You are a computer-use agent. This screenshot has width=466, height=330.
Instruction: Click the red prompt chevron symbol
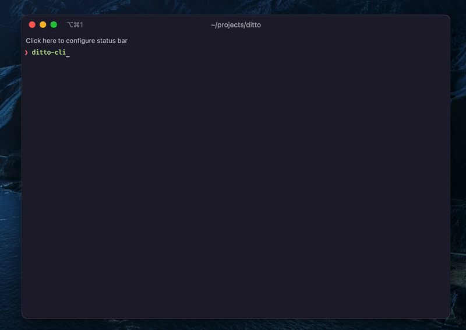(26, 52)
